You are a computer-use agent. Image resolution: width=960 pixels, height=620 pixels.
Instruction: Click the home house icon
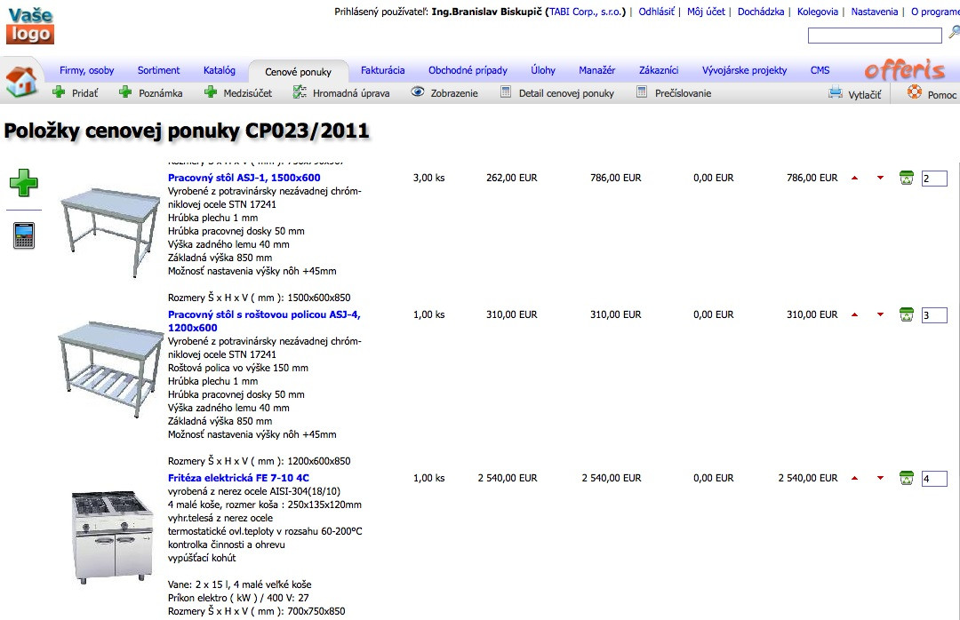[21, 82]
